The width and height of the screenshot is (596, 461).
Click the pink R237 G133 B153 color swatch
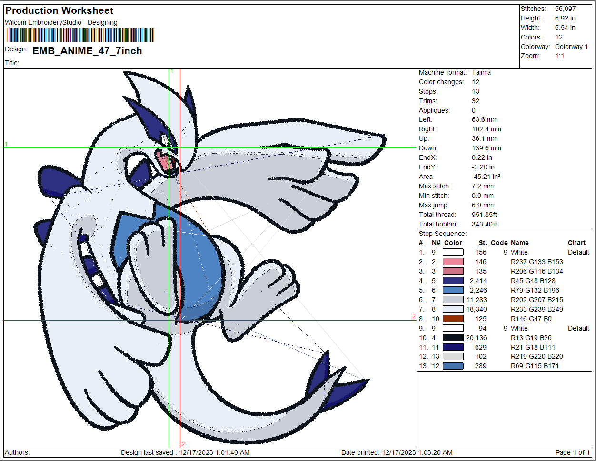(x=453, y=262)
